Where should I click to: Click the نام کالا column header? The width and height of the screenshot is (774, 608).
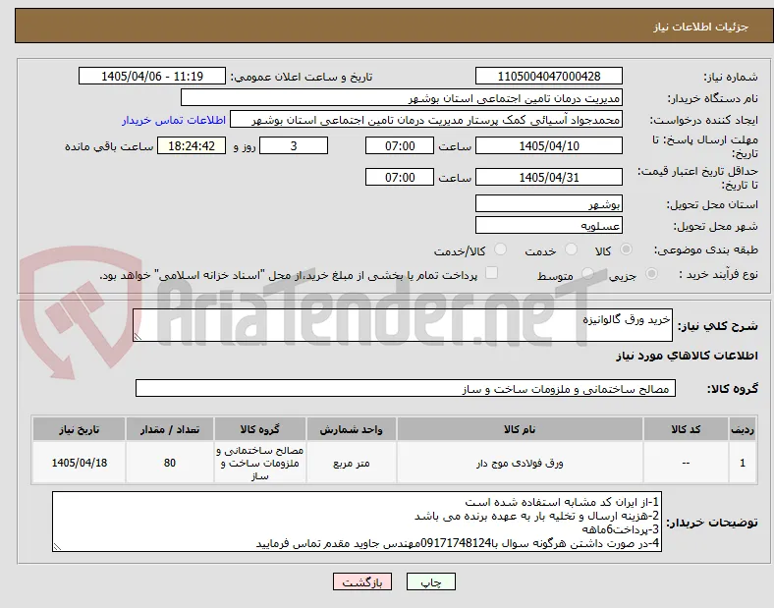tap(520, 429)
